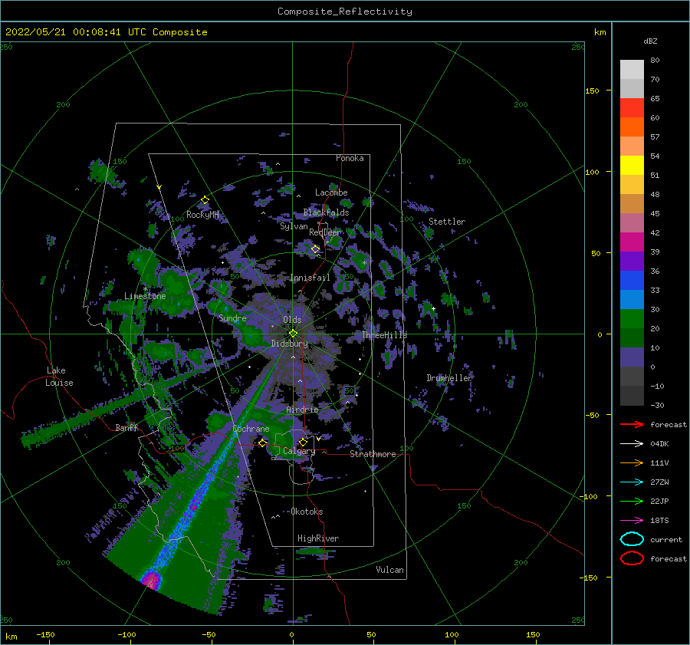Click the Olds city label
This screenshot has width=690, height=645.
[292, 320]
